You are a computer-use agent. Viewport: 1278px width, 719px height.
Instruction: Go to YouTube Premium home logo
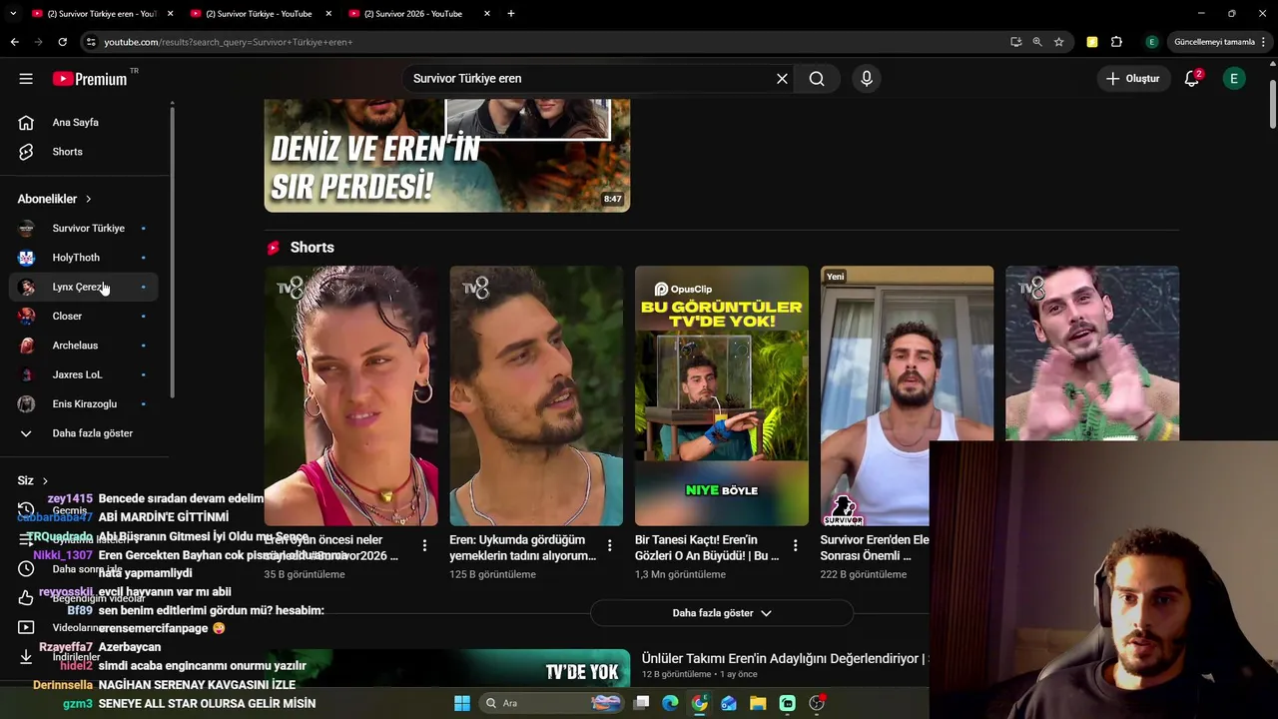tap(90, 79)
